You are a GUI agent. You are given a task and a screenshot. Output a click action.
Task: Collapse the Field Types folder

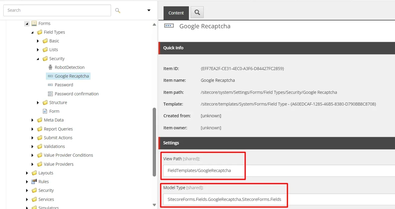33,32
